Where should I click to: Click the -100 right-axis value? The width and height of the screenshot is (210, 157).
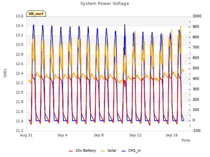tap(196, 131)
